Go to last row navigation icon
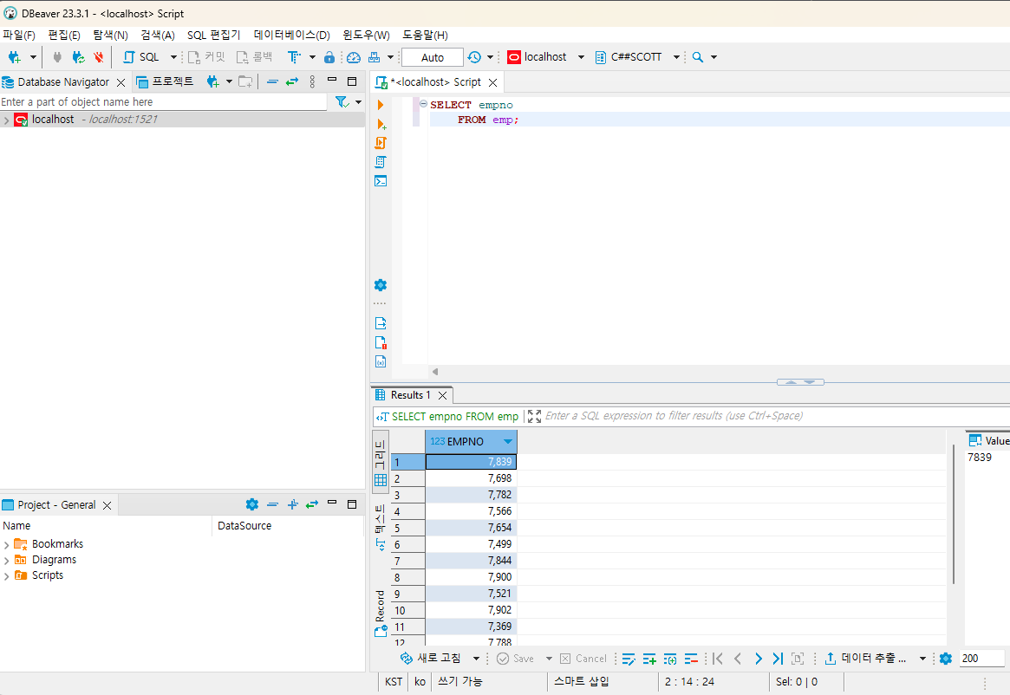1010x695 pixels. pos(778,659)
